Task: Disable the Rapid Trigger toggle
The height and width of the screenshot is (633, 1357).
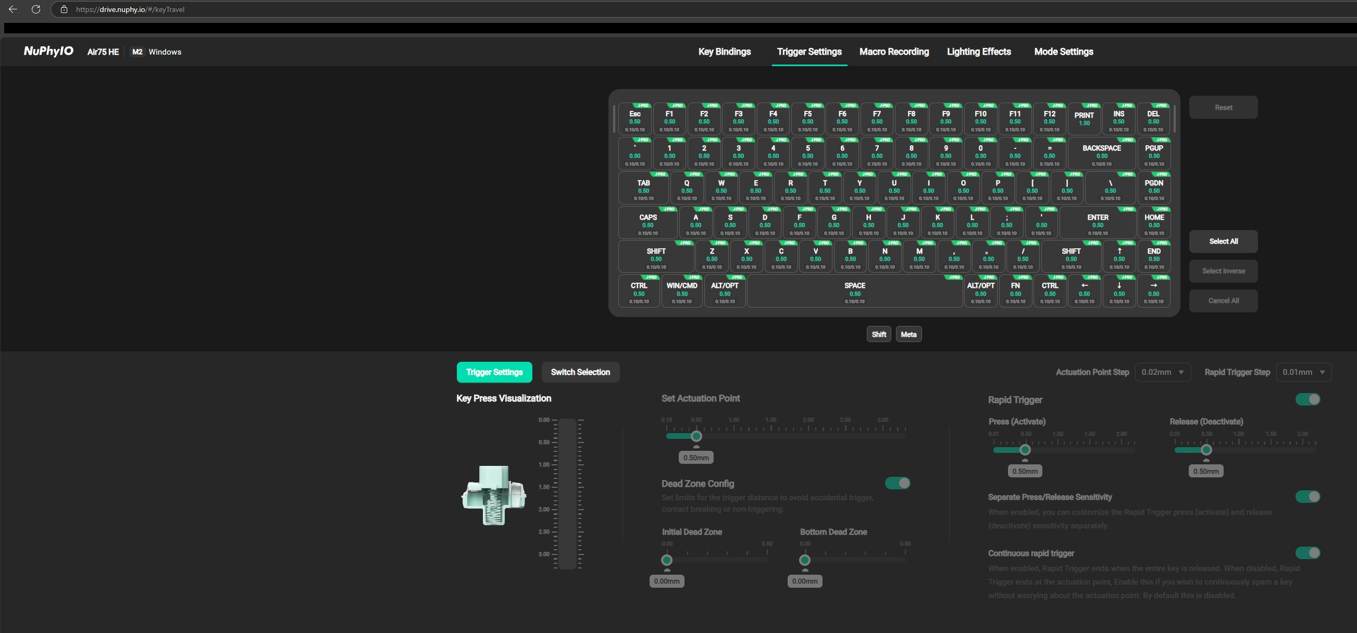Action: 1308,399
